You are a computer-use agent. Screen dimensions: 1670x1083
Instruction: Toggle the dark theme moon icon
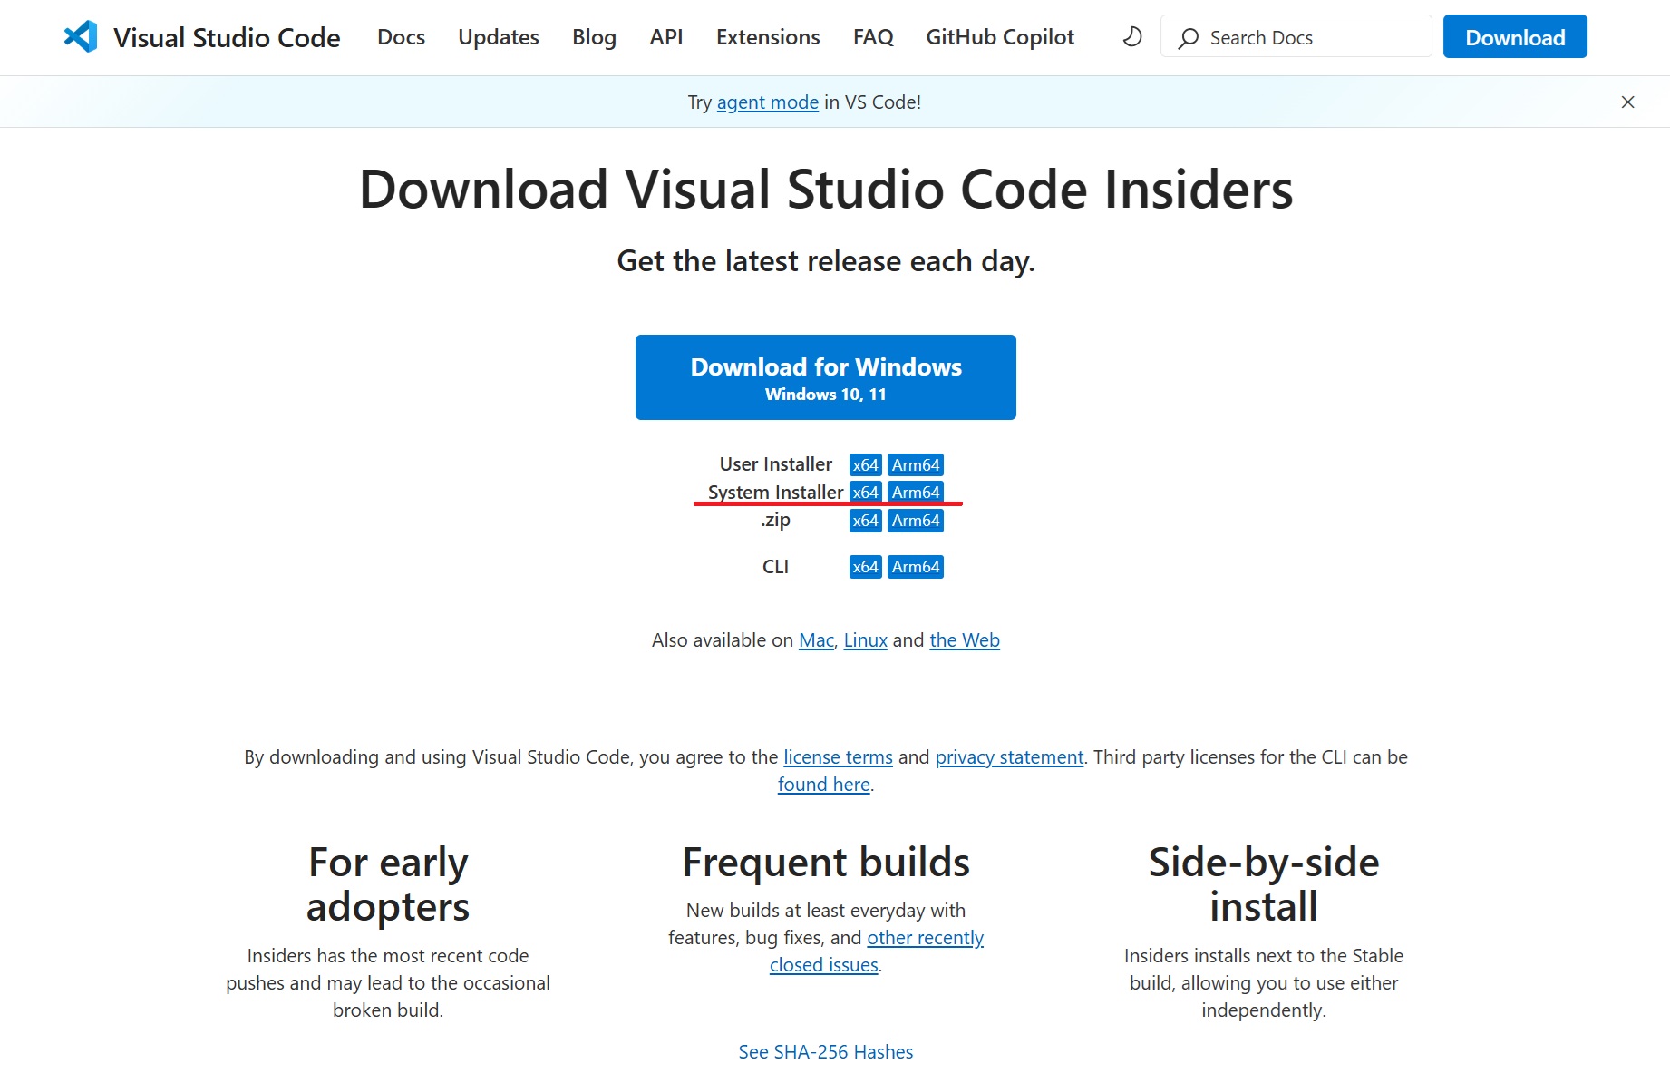(x=1131, y=37)
